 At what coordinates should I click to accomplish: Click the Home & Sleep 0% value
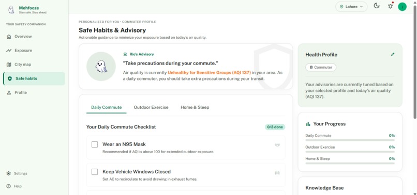[392, 159]
